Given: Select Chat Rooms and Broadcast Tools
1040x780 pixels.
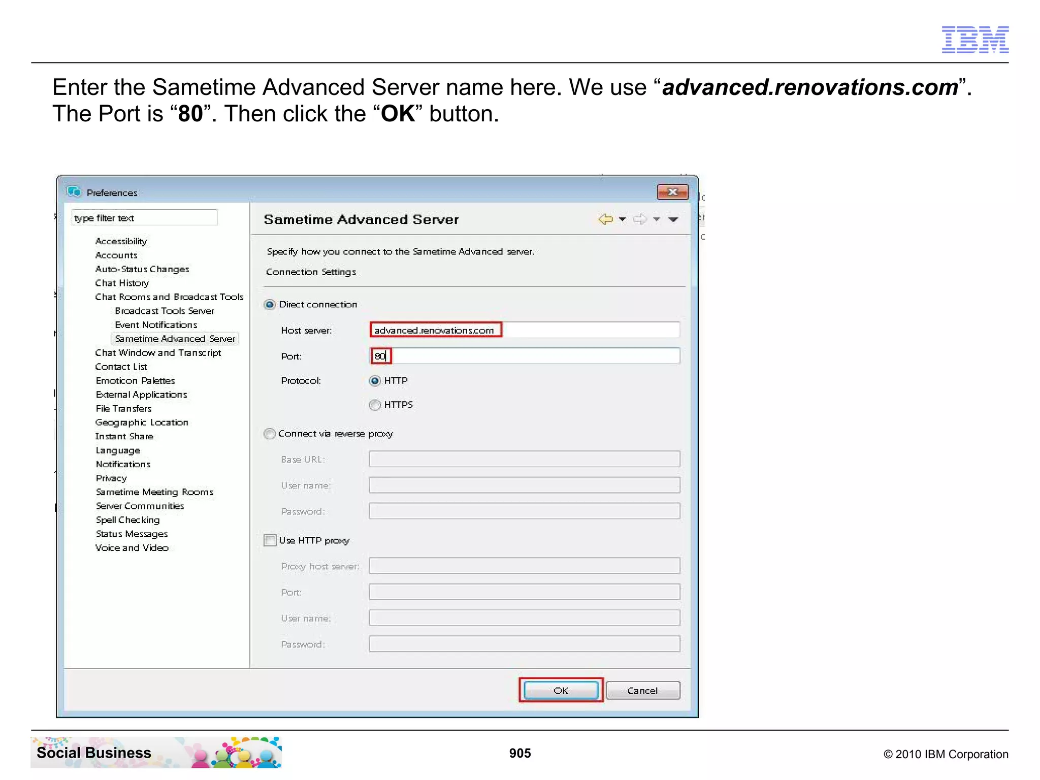Looking at the screenshot, I should click(x=169, y=297).
